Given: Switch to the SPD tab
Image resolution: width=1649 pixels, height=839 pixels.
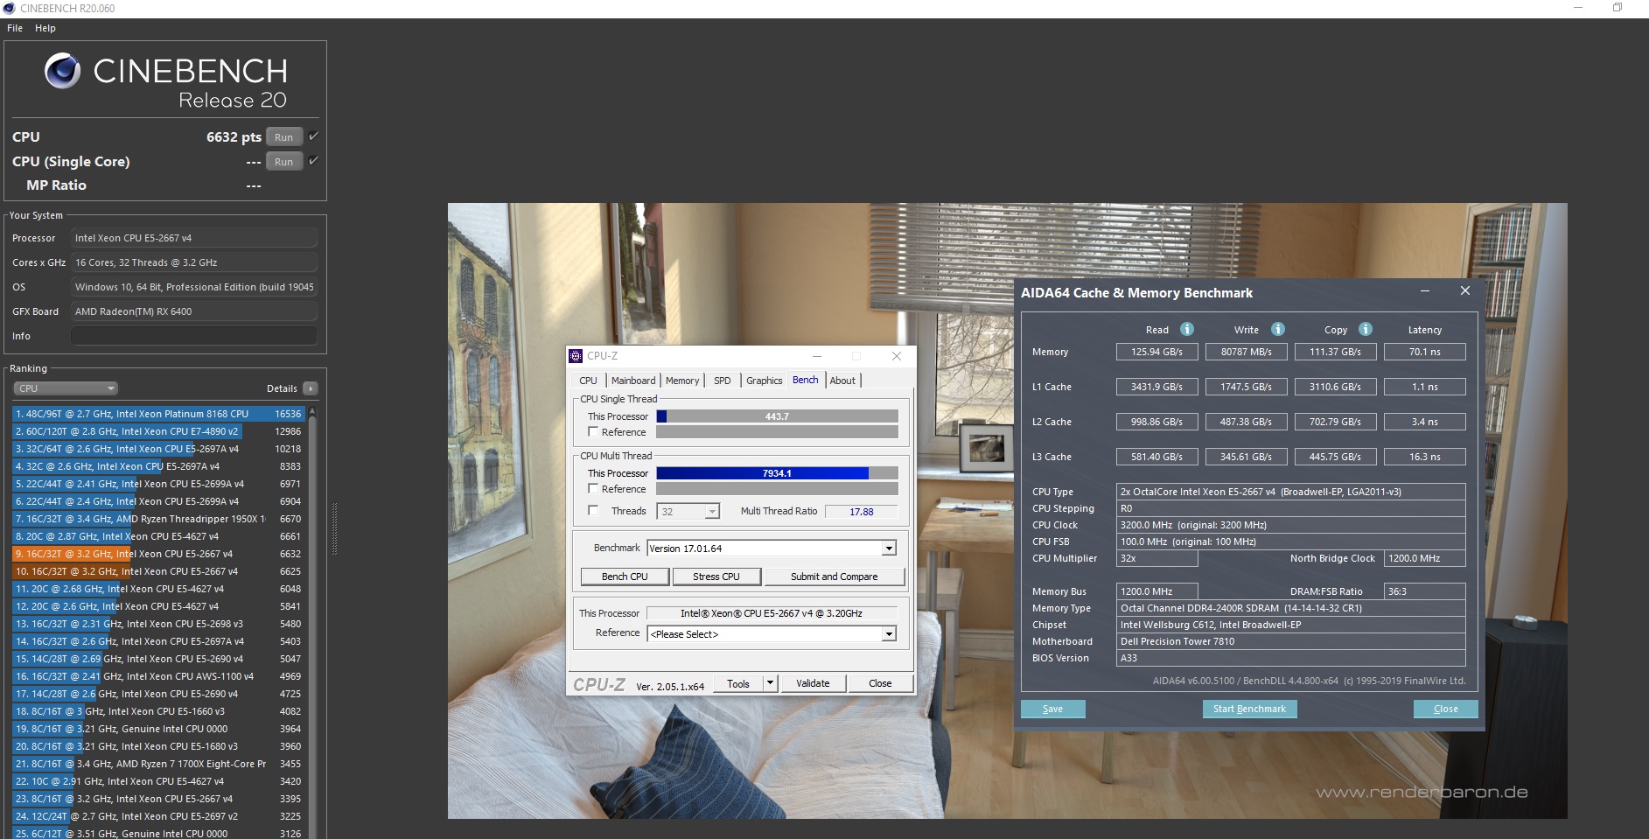Looking at the screenshot, I should coord(723,381).
